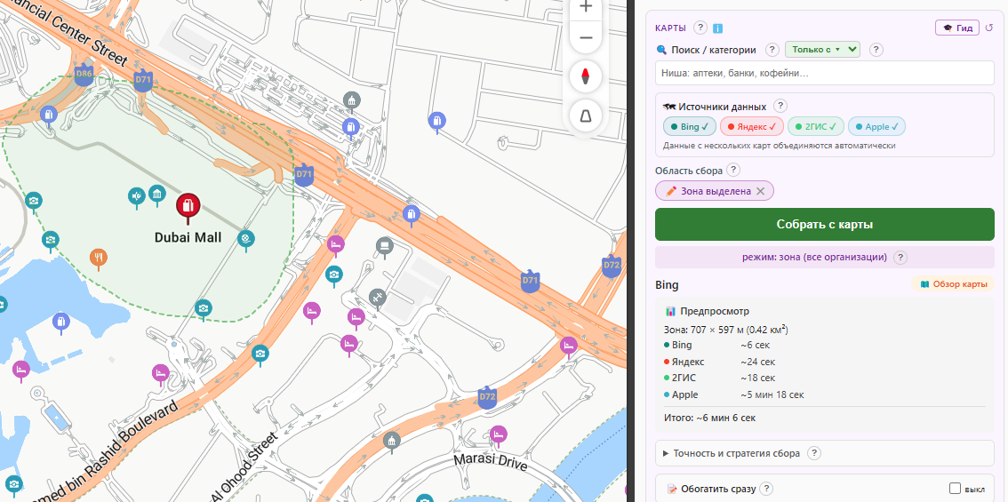Click режим: зона (все организации) bar
This screenshot has height=502, width=1008.
[825, 257]
